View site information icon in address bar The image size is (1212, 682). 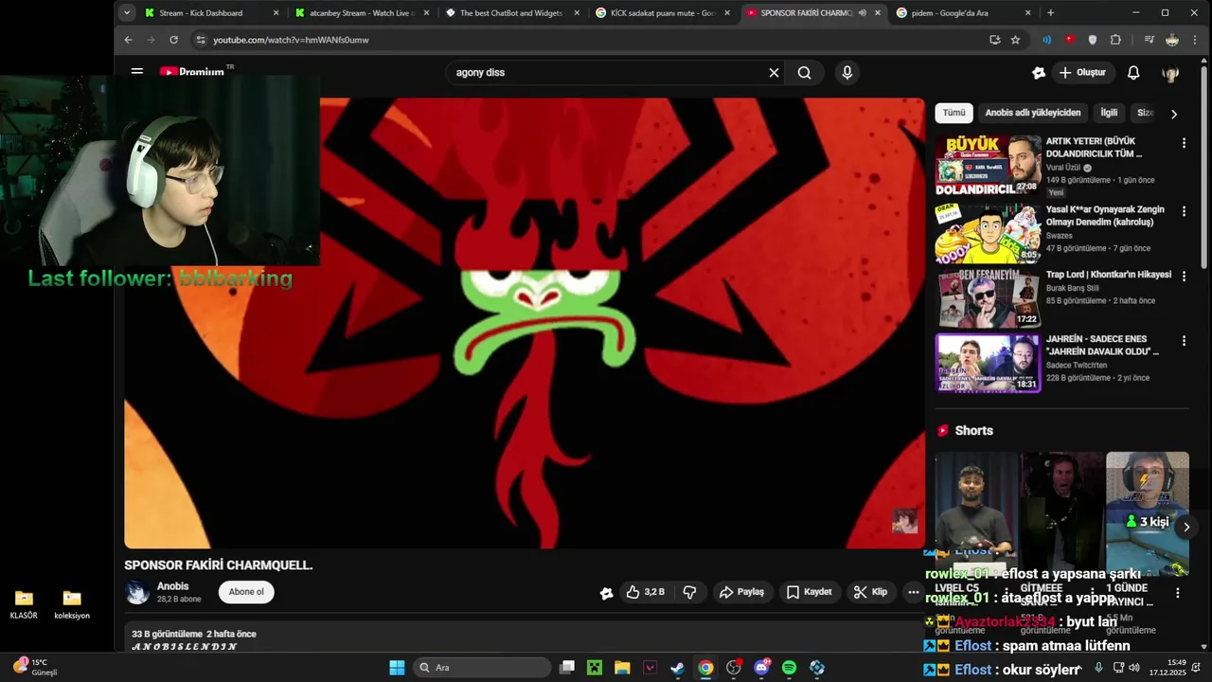[x=200, y=40]
